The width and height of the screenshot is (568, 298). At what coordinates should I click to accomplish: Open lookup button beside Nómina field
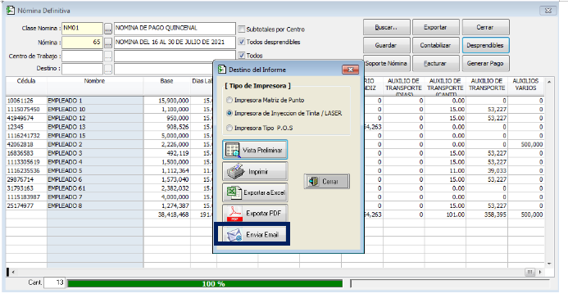pyautogui.click(x=108, y=43)
